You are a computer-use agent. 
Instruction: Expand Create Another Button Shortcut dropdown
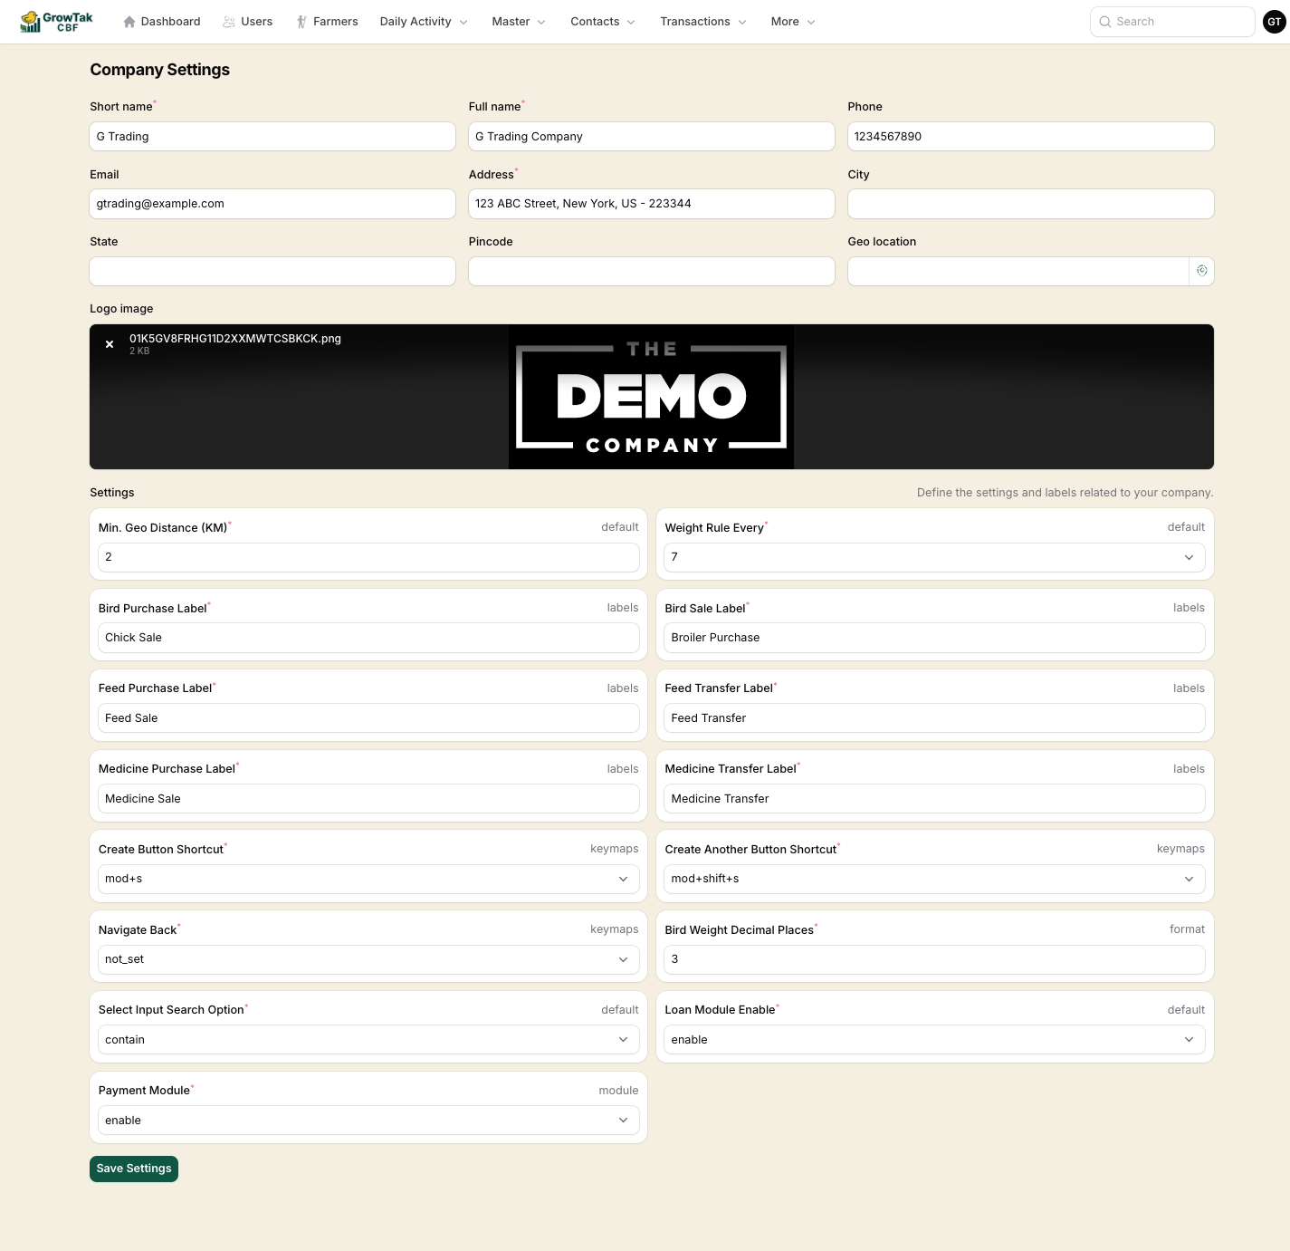(934, 879)
